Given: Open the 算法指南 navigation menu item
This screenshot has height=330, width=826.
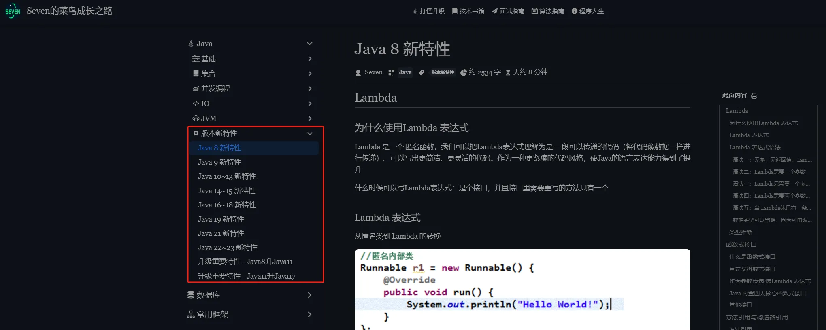Looking at the screenshot, I should coord(547,11).
